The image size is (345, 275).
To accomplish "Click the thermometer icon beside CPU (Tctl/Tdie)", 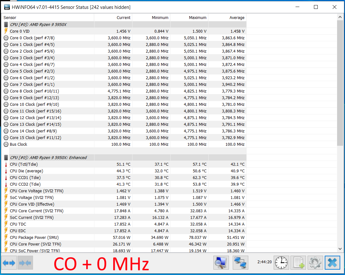I will point(6,164).
